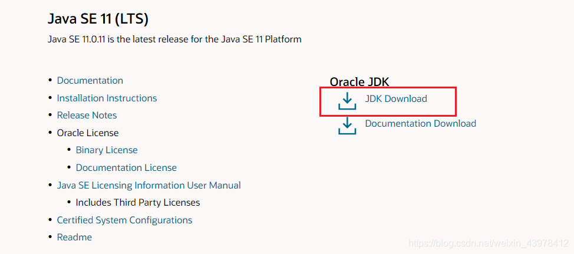
Task: Click the download icon beside Documentation Download
Action: click(347, 126)
